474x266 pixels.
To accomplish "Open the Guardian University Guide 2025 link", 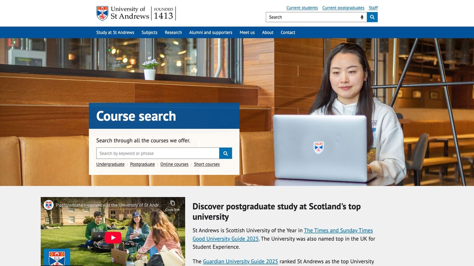I will pos(241,261).
